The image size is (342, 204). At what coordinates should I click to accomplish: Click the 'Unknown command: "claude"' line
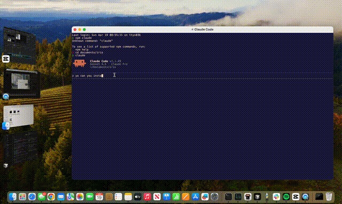92,41
